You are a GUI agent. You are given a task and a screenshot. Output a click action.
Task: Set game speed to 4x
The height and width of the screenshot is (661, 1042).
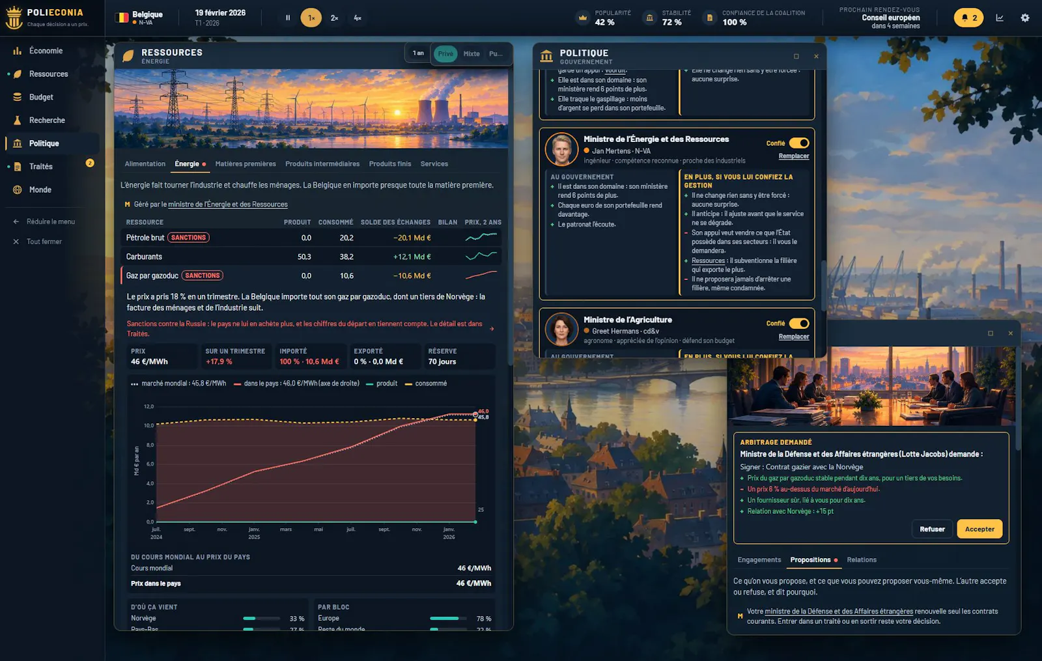click(358, 18)
